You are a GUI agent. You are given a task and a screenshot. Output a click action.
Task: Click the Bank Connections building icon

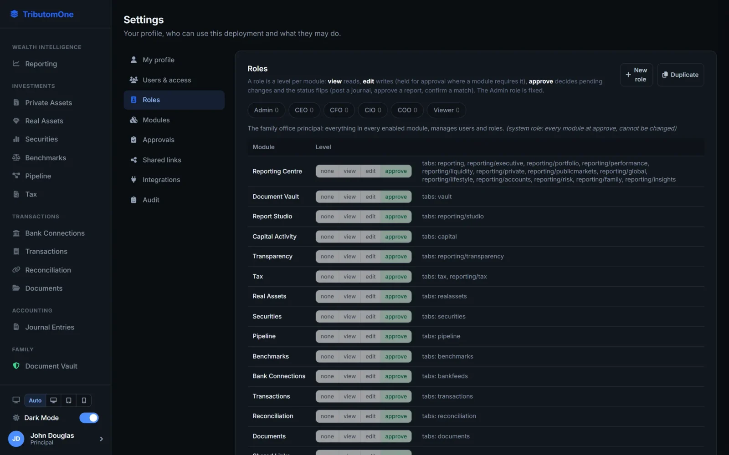point(16,233)
